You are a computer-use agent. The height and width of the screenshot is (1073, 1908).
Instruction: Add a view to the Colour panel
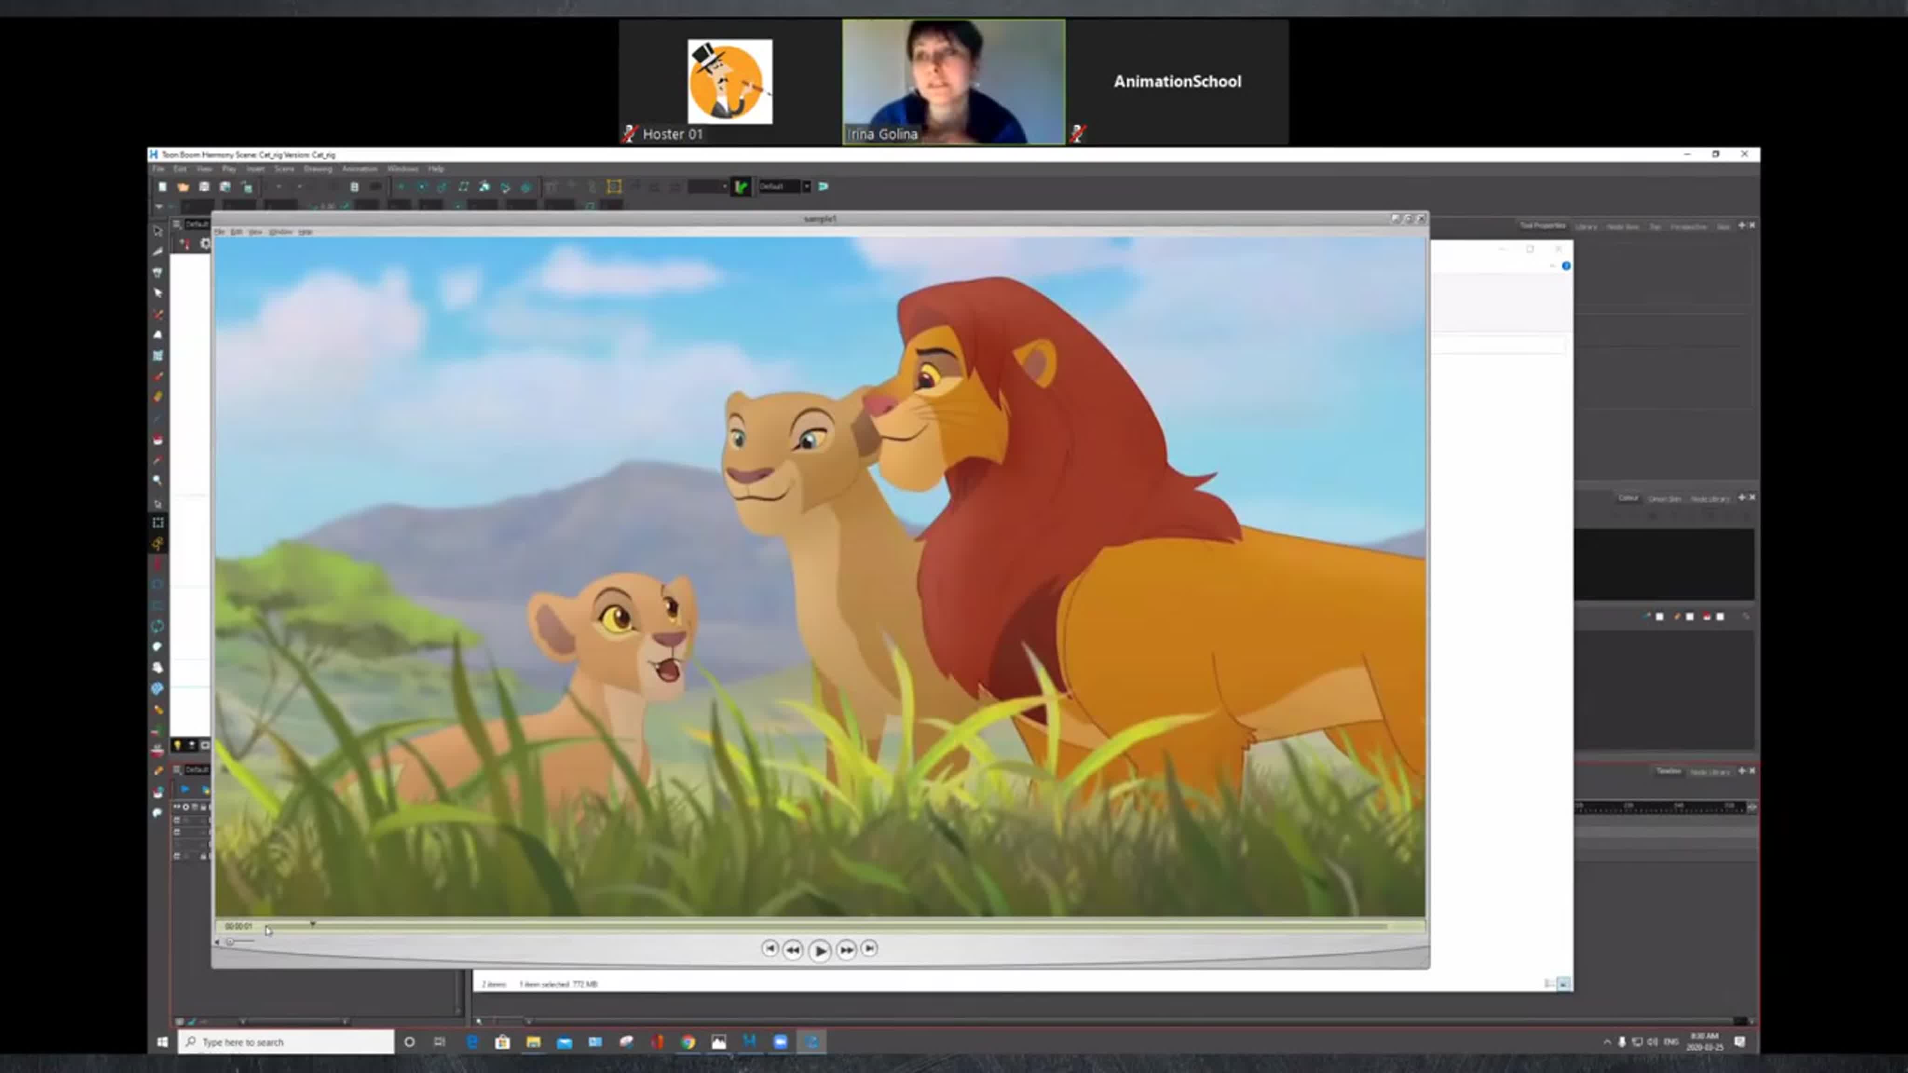pos(1741,498)
